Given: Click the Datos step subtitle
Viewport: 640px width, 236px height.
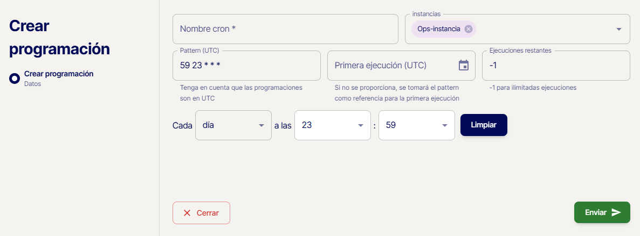Looking at the screenshot, I should [33, 84].
